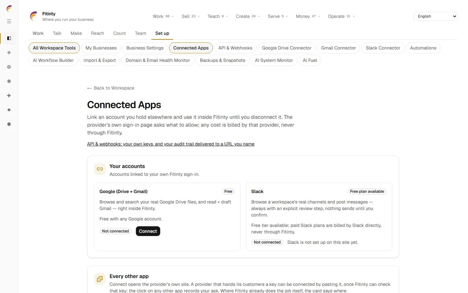Go back to Workspace
The height and width of the screenshot is (293, 468).
point(110,88)
